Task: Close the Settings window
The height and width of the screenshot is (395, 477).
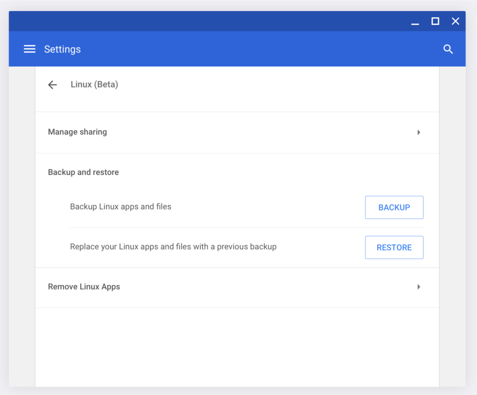Action: click(456, 21)
